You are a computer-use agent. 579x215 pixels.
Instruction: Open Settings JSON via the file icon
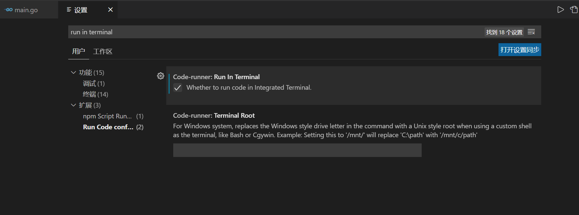click(573, 10)
